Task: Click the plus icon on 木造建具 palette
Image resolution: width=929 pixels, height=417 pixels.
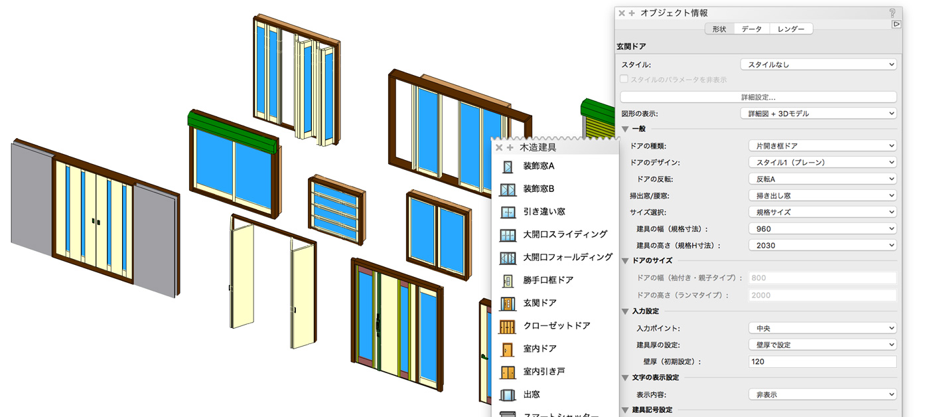Action: pos(510,147)
